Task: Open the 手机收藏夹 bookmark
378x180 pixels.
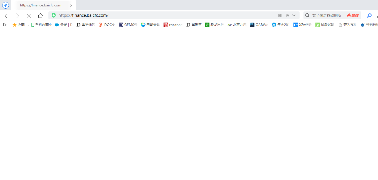Action: point(41,25)
